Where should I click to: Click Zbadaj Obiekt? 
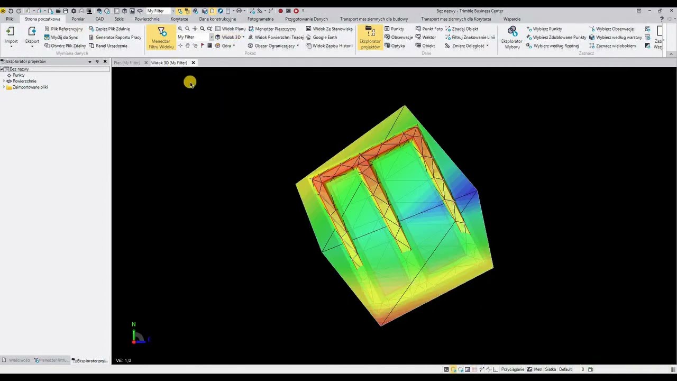click(462, 29)
